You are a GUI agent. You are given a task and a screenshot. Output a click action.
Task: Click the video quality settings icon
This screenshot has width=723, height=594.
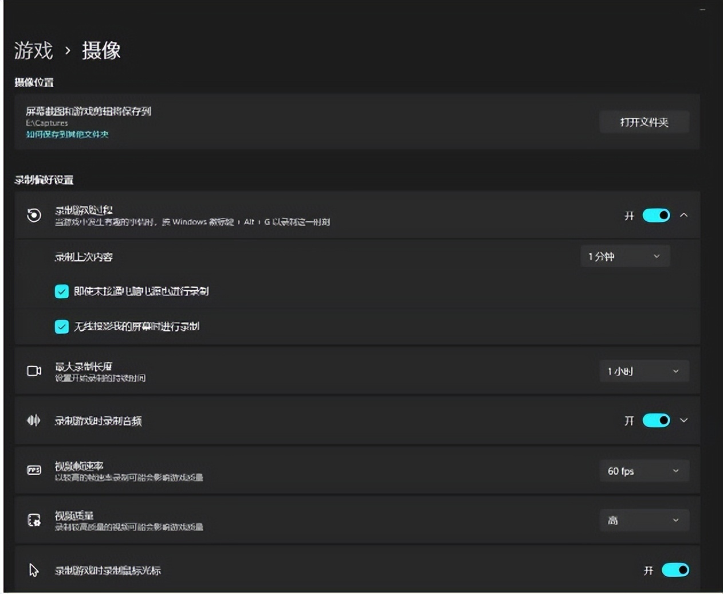[34, 519]
